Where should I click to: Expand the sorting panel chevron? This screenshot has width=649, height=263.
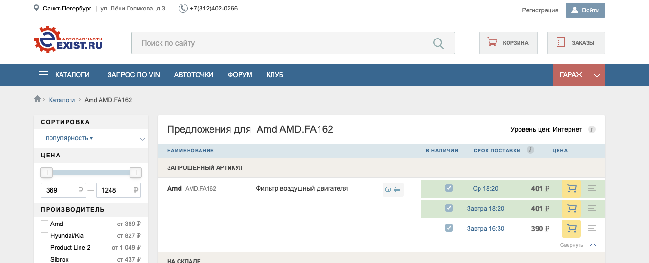(x=142, y=139)
